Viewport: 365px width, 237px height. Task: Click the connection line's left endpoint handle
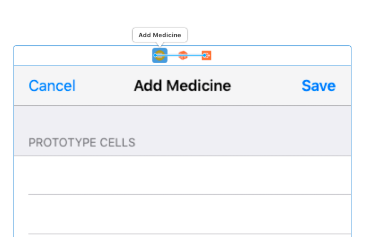[x=156, y=55]
